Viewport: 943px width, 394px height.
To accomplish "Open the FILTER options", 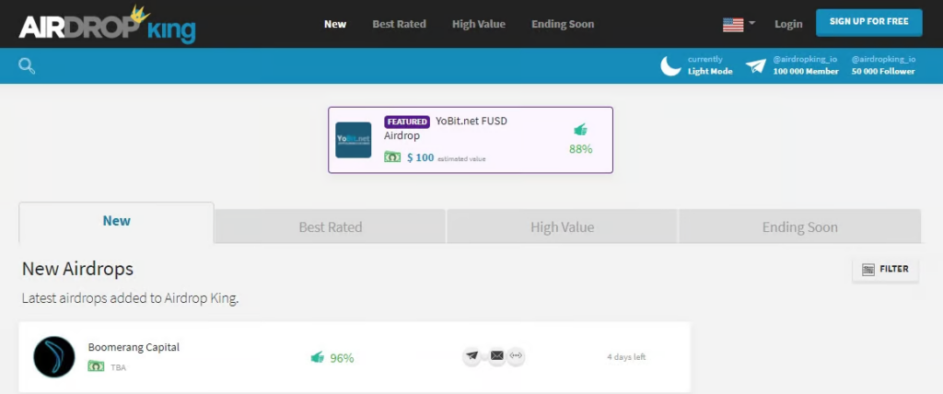I will pos(885,269).
